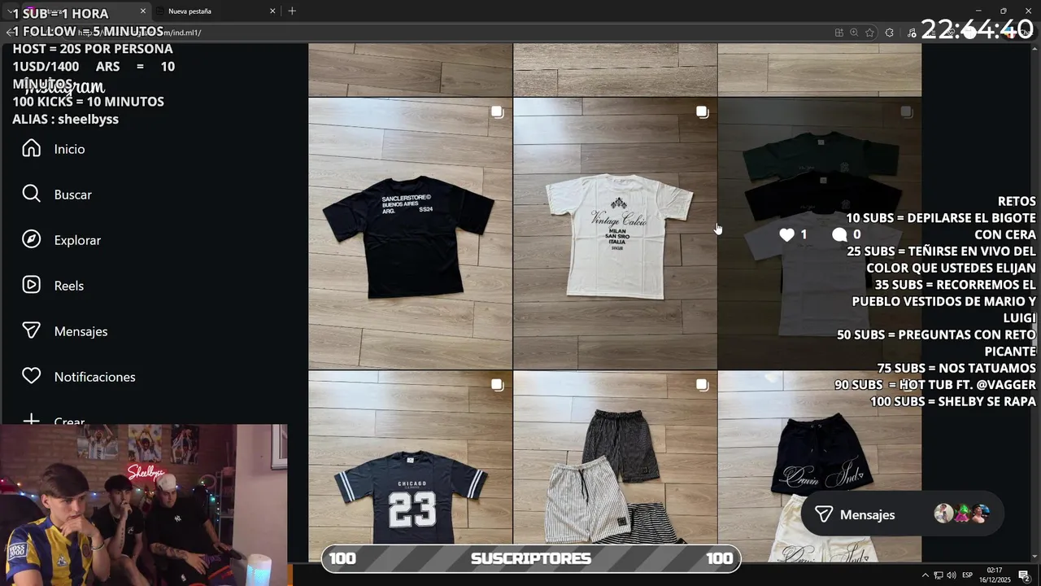
Task: Open the Windows notification center
Action: click(1025, 575)
